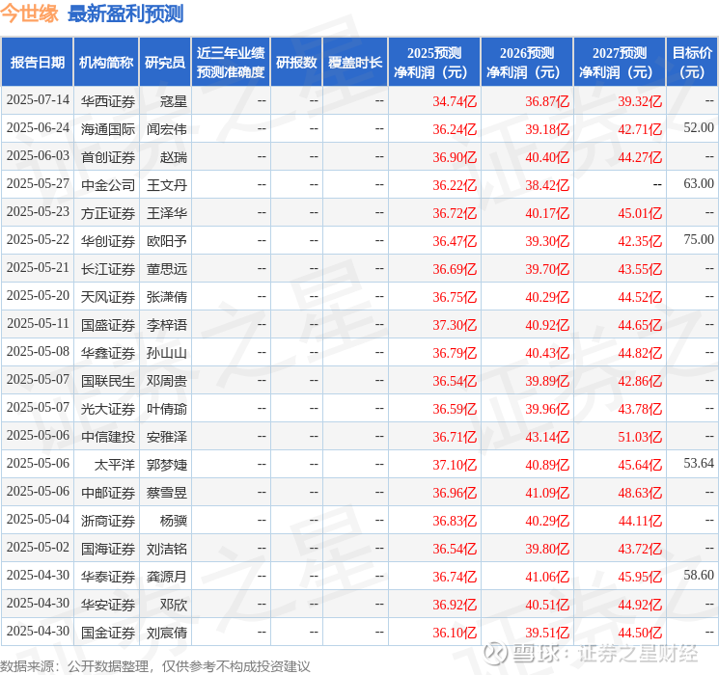Click analyst name 孙山山

coord(167,353)
